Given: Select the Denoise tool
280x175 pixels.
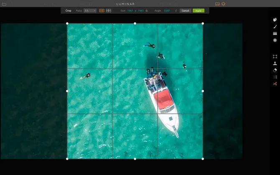Looking at the screenshot, I should (x=275, y=77).
